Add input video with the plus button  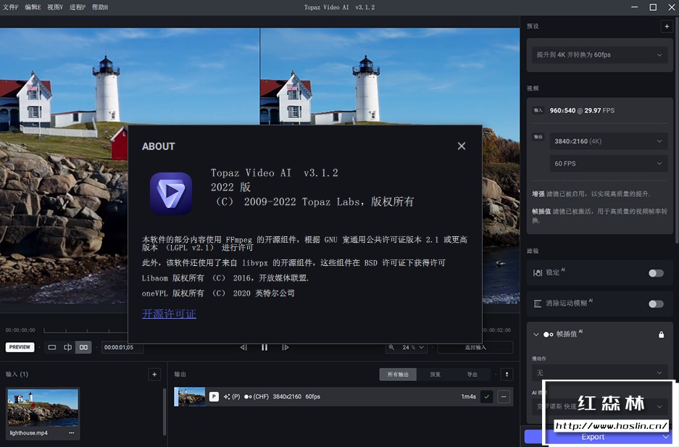[x=154, y=375]
